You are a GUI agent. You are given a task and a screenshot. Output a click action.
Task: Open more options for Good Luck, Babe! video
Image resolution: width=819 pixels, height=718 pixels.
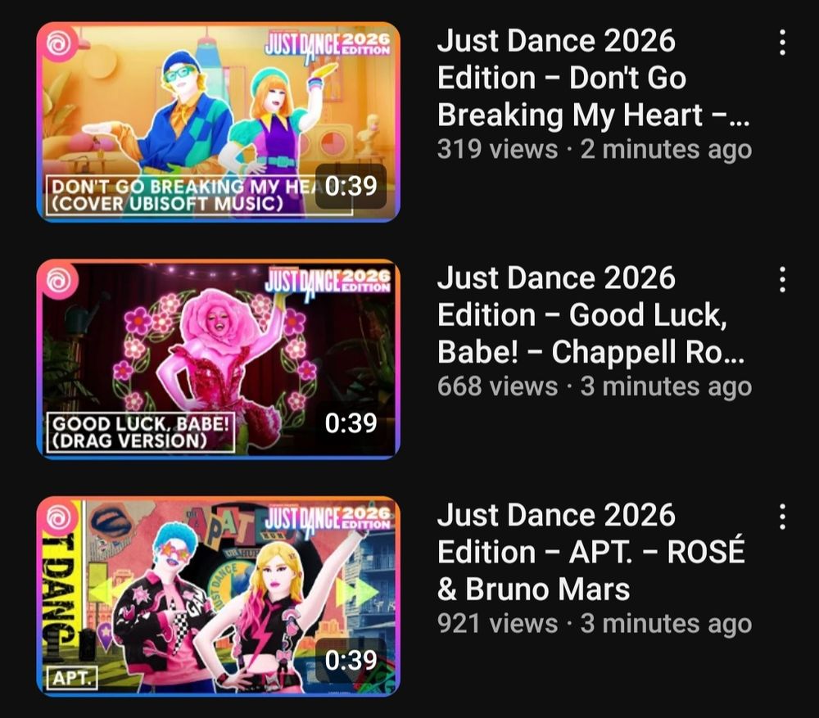coord(782,279)
